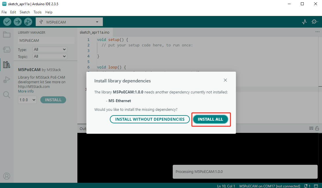Image resolution: width=322 pixels, height=188 pixels.
Task: Click code line 1 void setup()
Action: click(x=112, y=40)
